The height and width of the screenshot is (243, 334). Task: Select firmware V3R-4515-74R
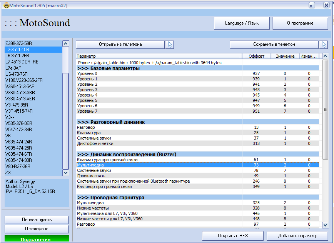(x=33, y=111)
